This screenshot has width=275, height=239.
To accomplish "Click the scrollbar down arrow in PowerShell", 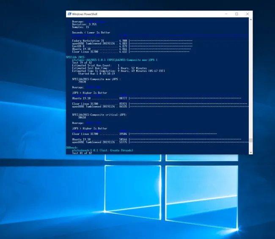I will (x=251, y=151).
